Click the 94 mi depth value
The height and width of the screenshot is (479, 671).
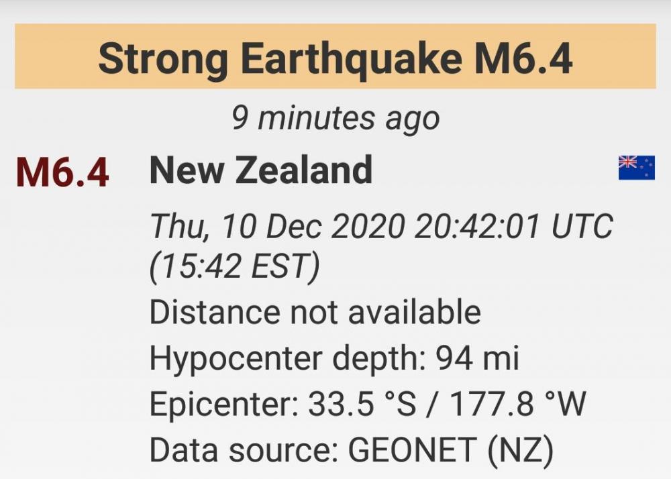477,358
